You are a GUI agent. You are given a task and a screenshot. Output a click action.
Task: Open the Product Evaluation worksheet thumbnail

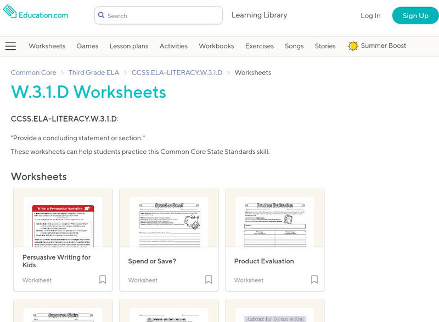point(275,221)
